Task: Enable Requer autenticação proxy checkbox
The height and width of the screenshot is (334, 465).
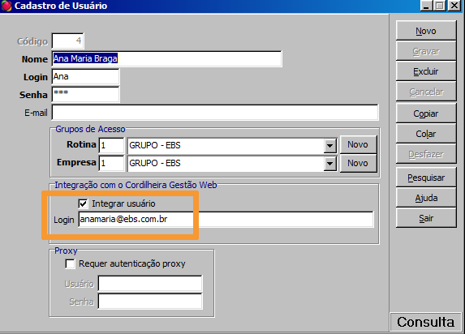Action: tap(71, 263)
